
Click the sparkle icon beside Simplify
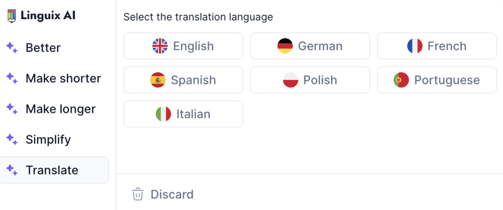(x=12, y=139)
